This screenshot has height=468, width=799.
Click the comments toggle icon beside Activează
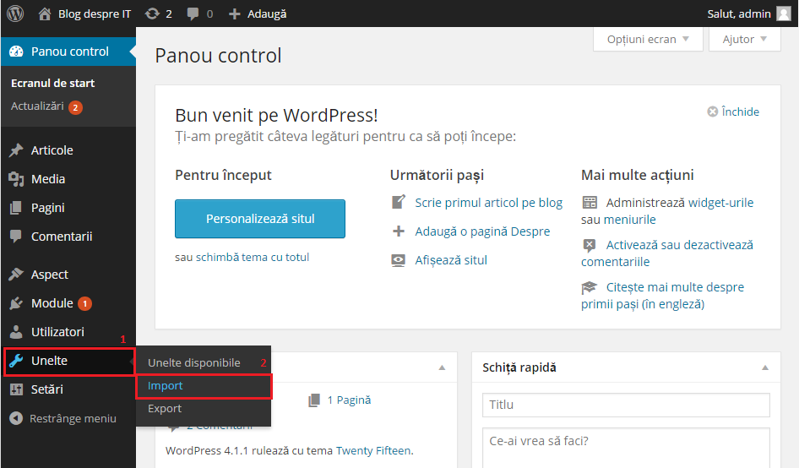click(x=589, y=245)
